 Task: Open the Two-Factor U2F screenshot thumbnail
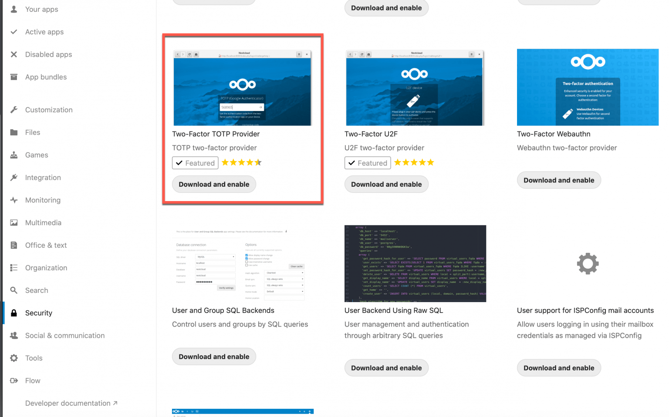tap(414, 87)
